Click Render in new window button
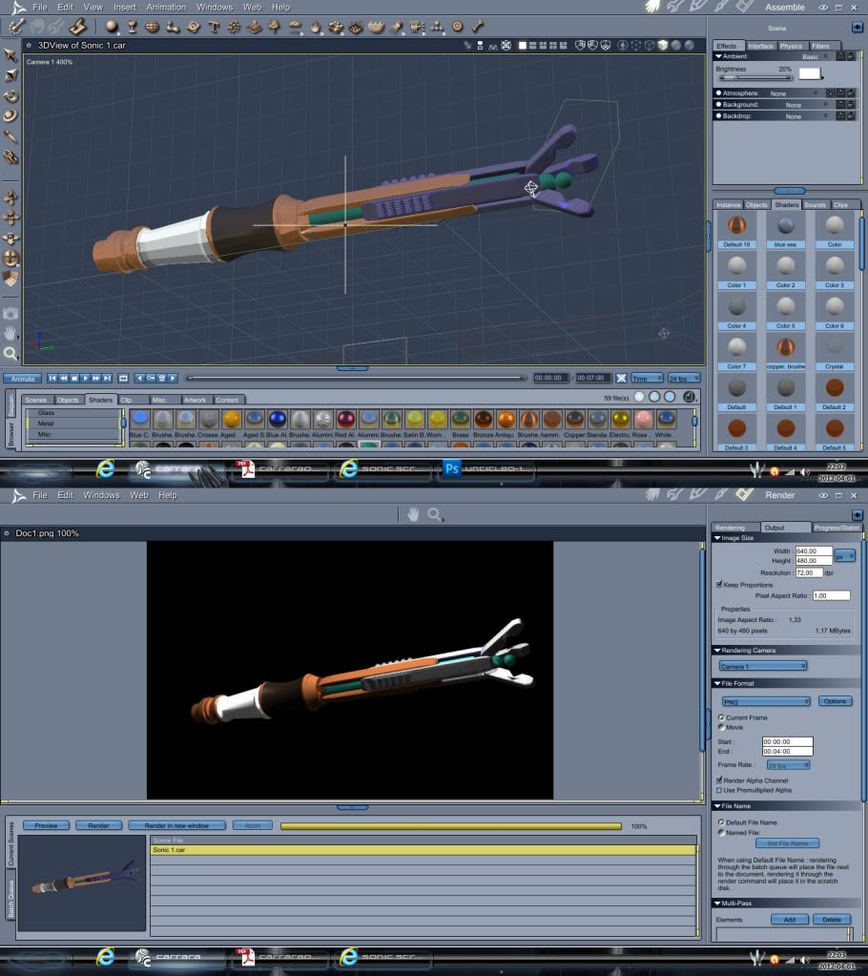The height and width of the screenshot is (976, 868). coord(176,825)
